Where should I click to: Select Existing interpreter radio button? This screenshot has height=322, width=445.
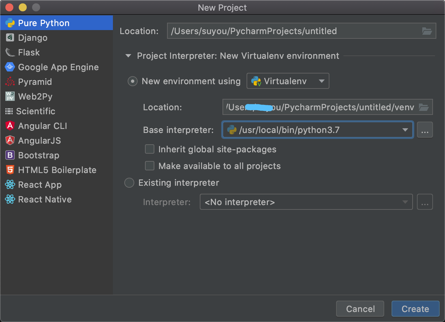click(129, 183)
